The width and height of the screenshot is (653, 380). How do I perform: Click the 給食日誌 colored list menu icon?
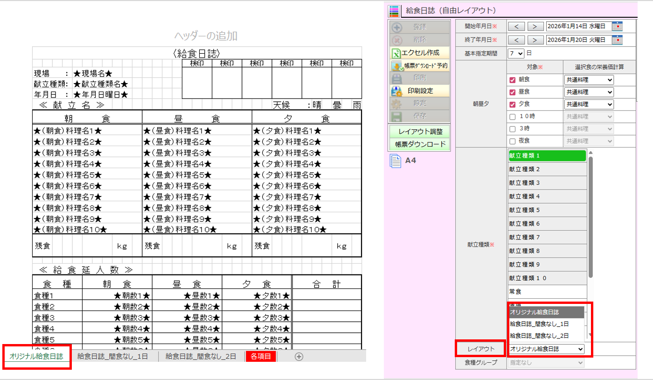tap(394, 10)
